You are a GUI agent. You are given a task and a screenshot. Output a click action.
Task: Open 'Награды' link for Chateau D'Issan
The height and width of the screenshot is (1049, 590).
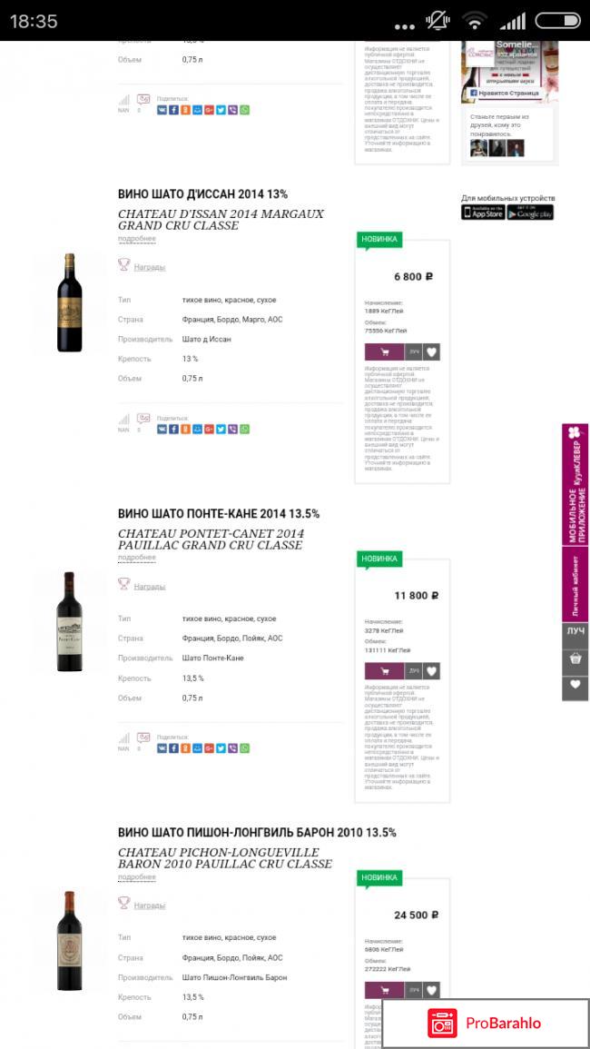[149, 267]
